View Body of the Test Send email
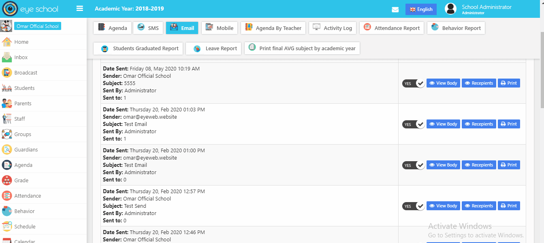544x243 pixels. click(x=443, y=206)
